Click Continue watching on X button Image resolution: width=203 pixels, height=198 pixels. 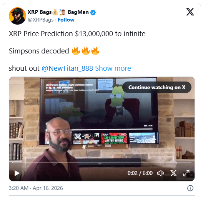pos(157,87)
